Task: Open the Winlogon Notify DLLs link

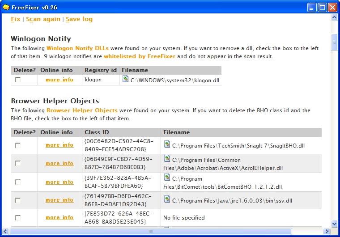Action: point(77,48)
